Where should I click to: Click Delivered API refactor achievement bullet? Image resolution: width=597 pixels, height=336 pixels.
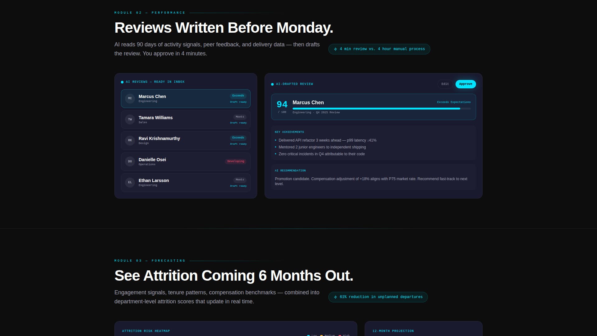coord(327,140)
